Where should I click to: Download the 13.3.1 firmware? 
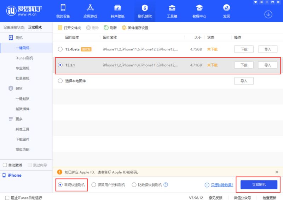coord(244,65)
